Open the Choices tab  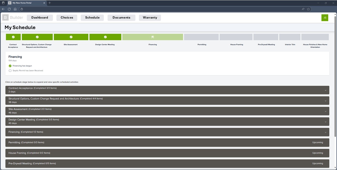coord(67,18)
